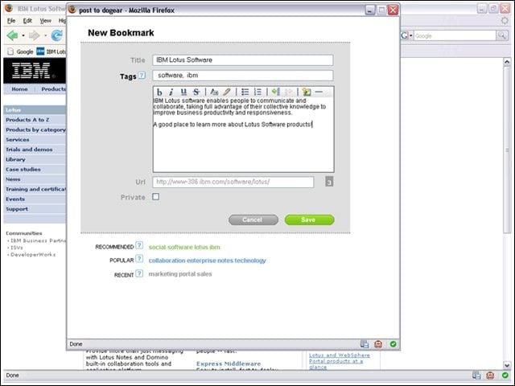Click the red face icon in the main window status bar
The image size is (515, 386).
click(x=490, y=376)
